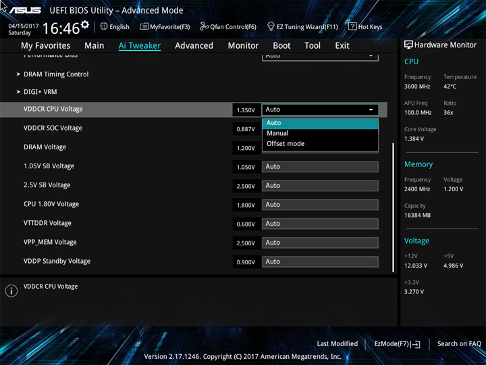
Task: Go to Exit tab
Action: coord(342,46)
